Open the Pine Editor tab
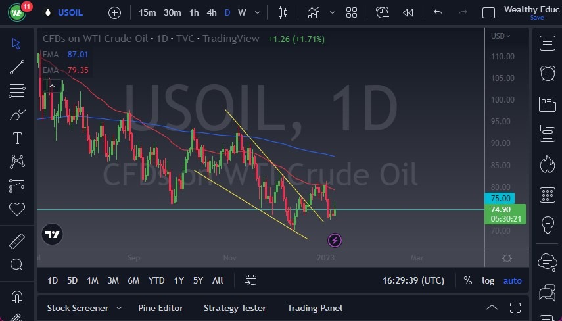This screenshot has width=562, height=321. pyautogui.click(x=160, y=308)
